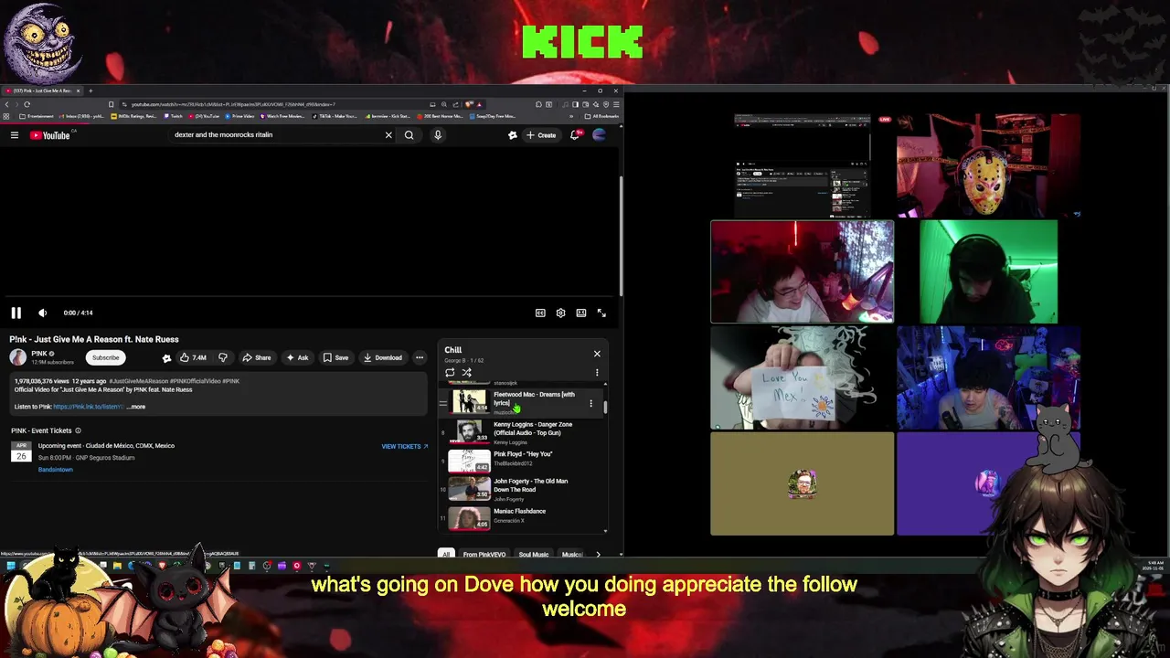The image size is (1170, 658).
Task: Open the Brave Shields lion icon
Action: pyautogui.click(x=470, y=104)
